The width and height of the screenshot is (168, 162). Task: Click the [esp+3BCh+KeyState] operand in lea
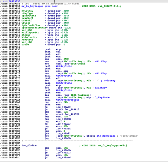(x=77, y=95)
